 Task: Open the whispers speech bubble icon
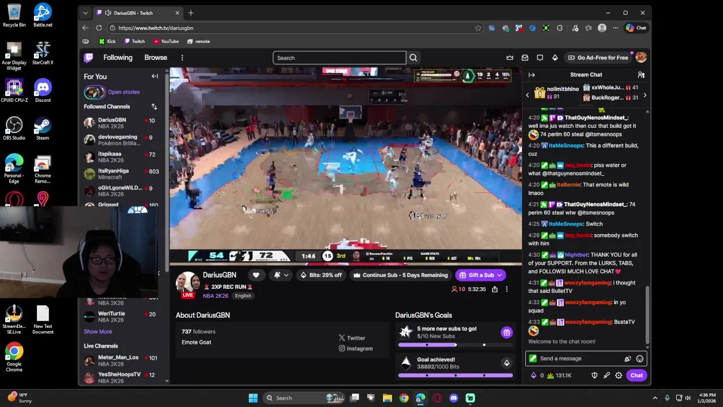coord(540,58)
